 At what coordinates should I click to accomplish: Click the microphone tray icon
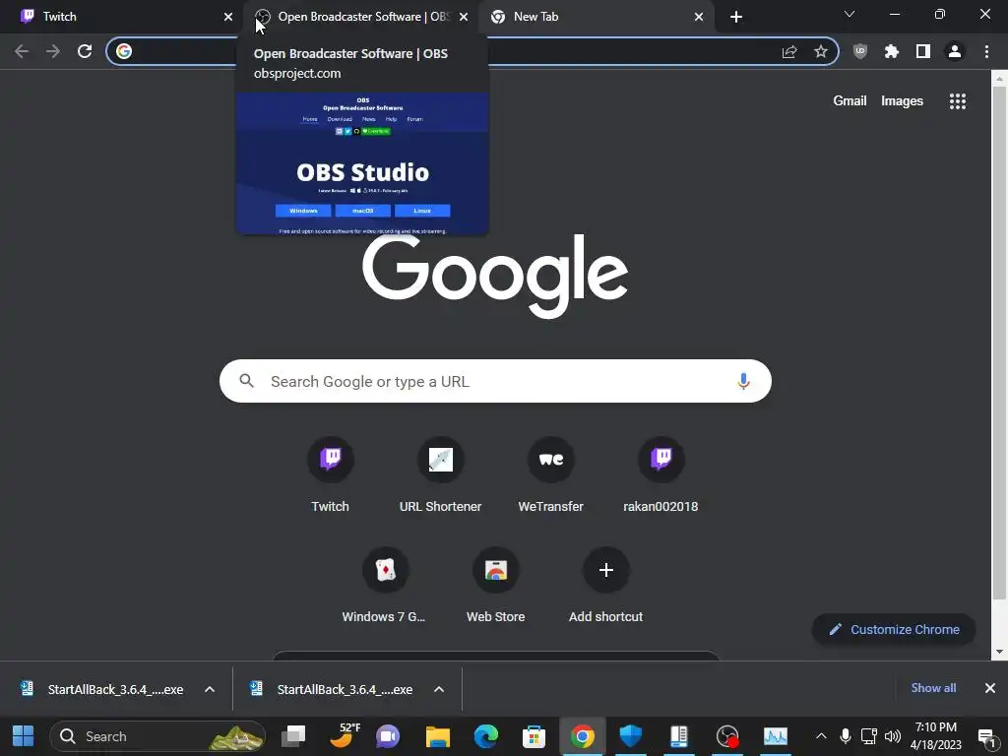[846, 736]
